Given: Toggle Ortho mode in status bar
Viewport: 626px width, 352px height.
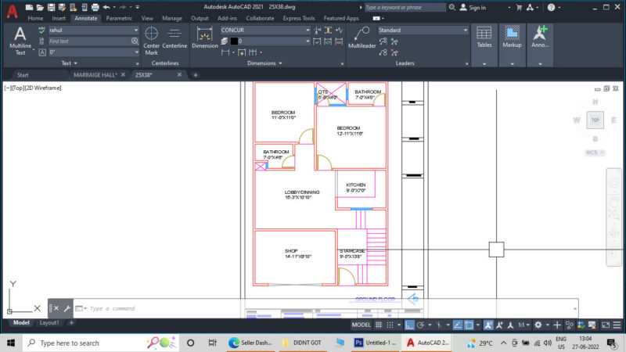Looking at the screenshot, I should (x=409, y=325).
